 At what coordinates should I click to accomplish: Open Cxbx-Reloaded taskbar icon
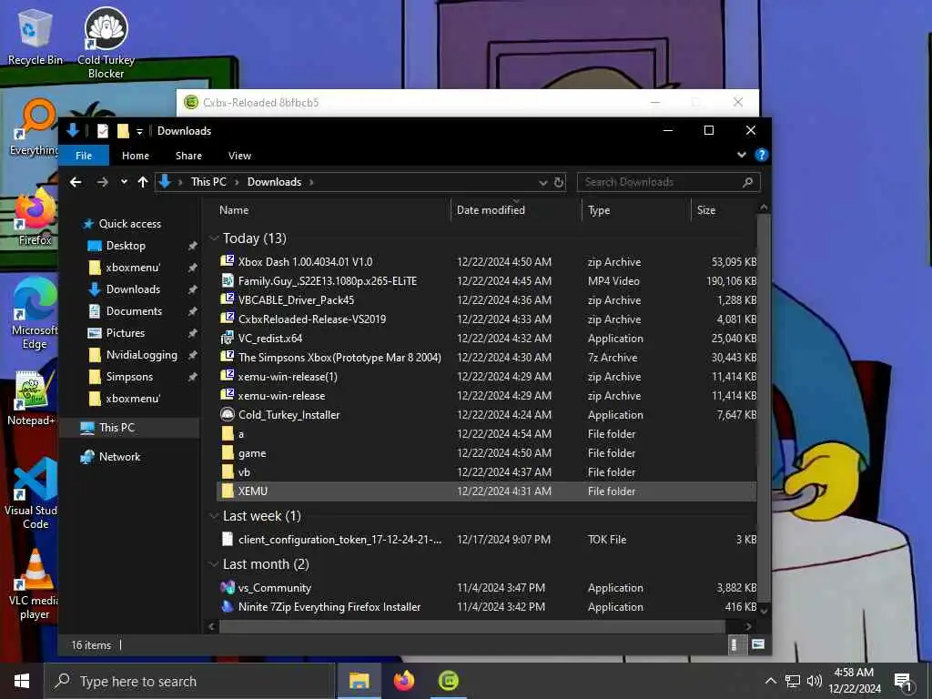click(449, 681)
